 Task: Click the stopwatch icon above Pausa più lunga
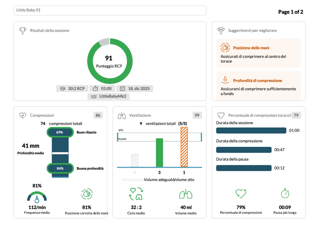pyautogui.click(x=285, y=193)
